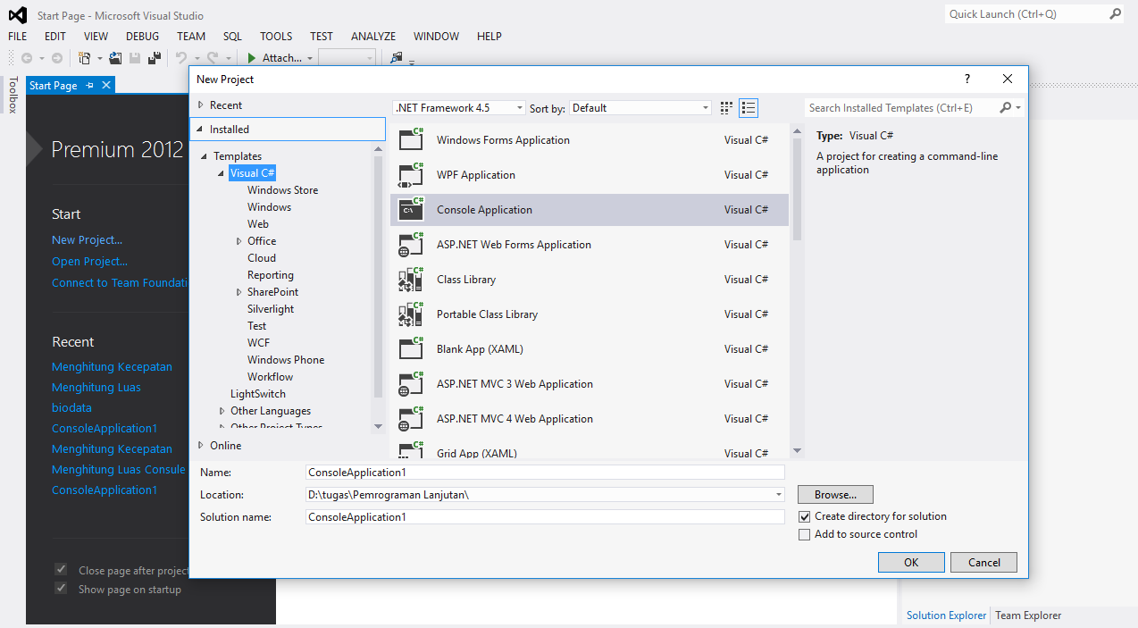Select the Console Application template icon
The height and width of the screenshot is (628, 1138).
pyautogui.click(x=411, y=208)
